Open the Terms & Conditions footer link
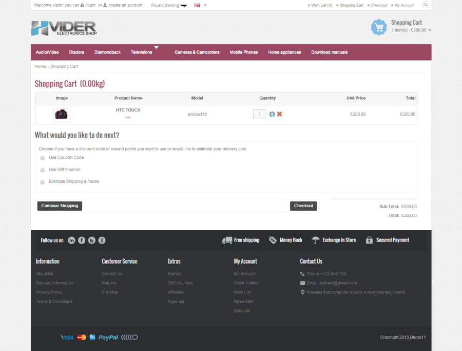This screenshot has height=351, width=462. [x=54, y=302]
